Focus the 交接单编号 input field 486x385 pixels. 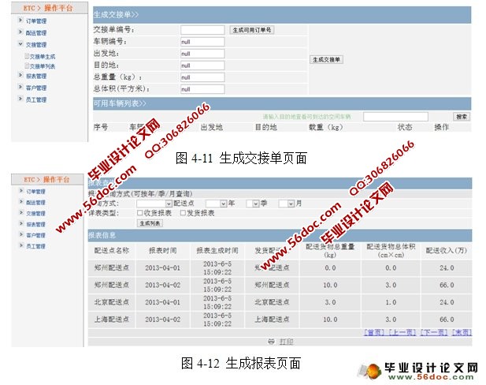tap(202, 30)
